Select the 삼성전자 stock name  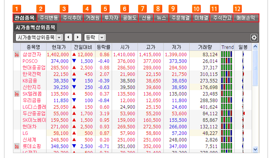(32, 54)
